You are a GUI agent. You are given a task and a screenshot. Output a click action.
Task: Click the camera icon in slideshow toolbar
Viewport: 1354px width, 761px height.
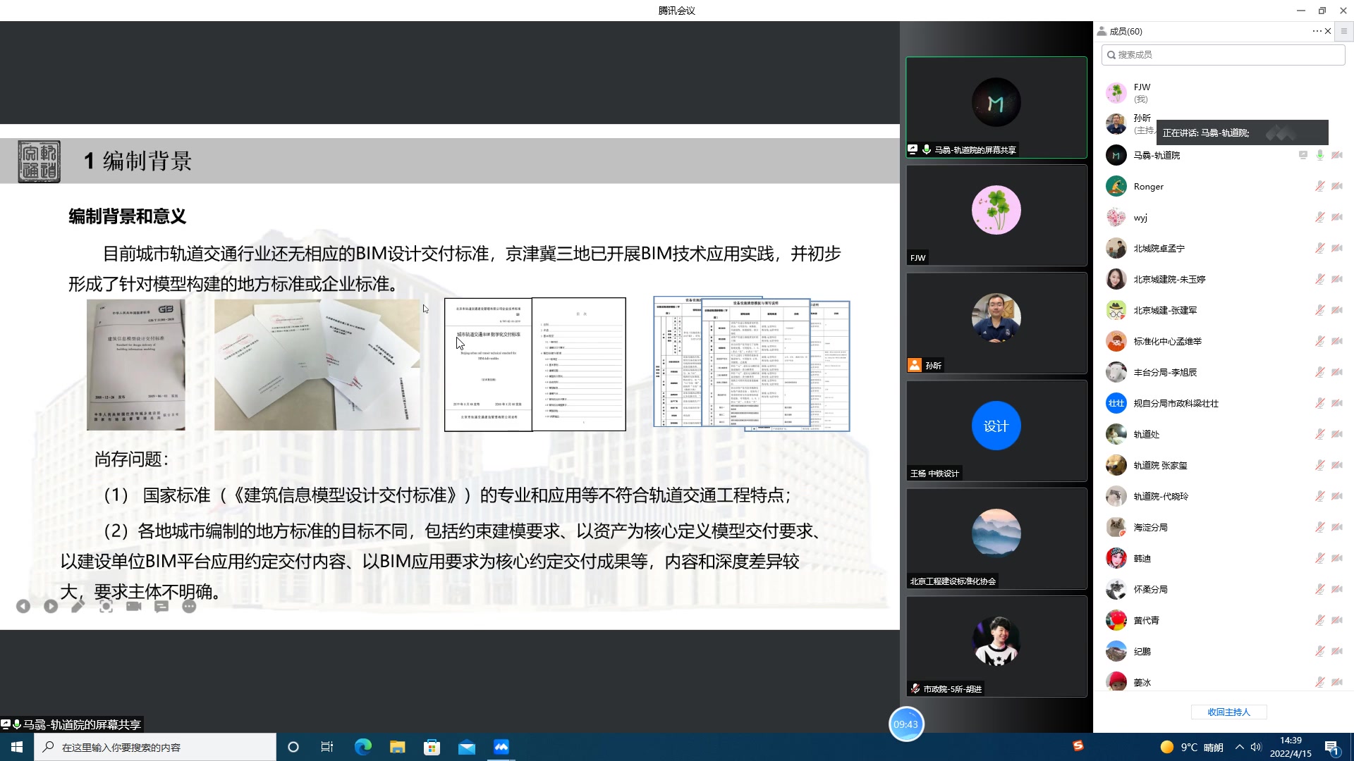[133, 606]
